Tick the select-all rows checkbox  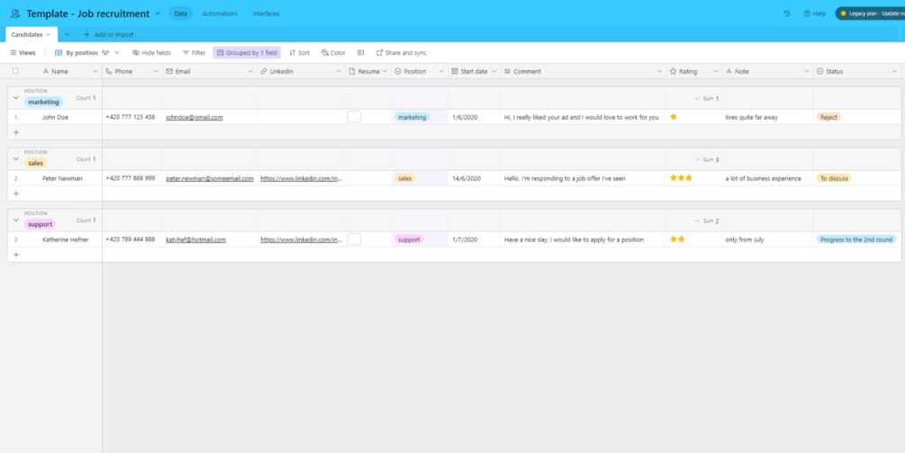pos(15,71)
